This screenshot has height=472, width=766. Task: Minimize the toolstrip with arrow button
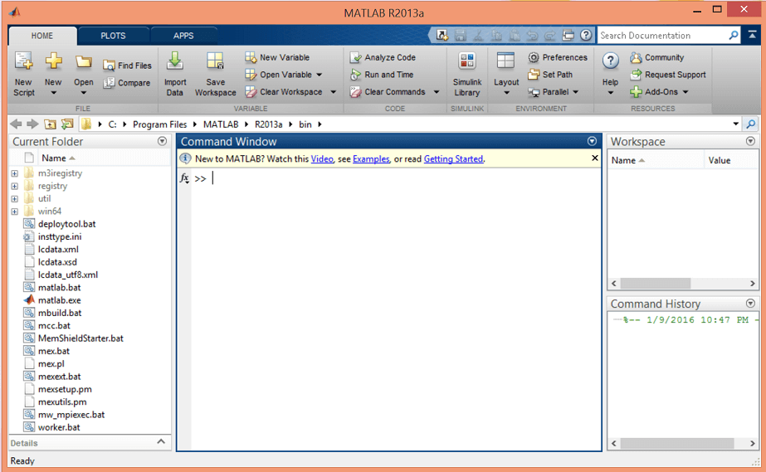point(753,35)
